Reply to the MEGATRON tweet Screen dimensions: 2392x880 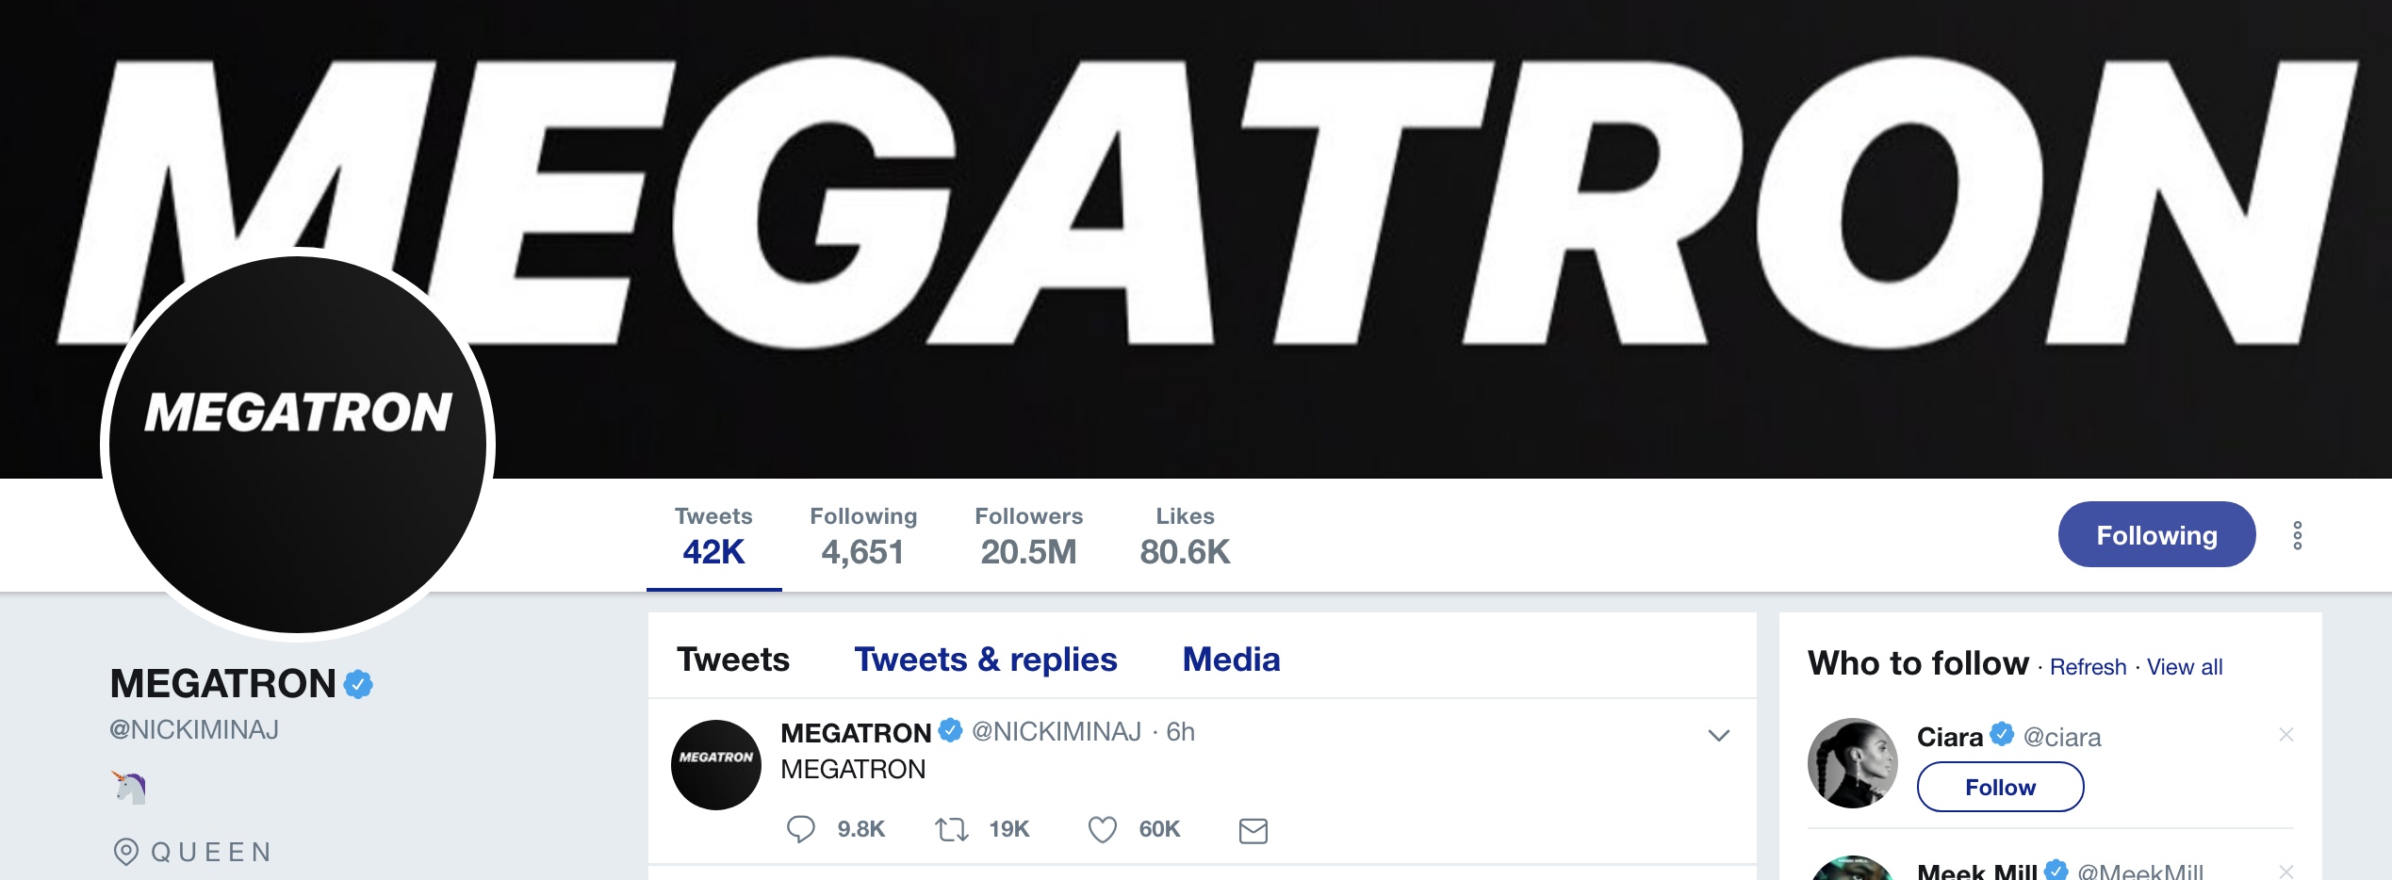[801, 829]
